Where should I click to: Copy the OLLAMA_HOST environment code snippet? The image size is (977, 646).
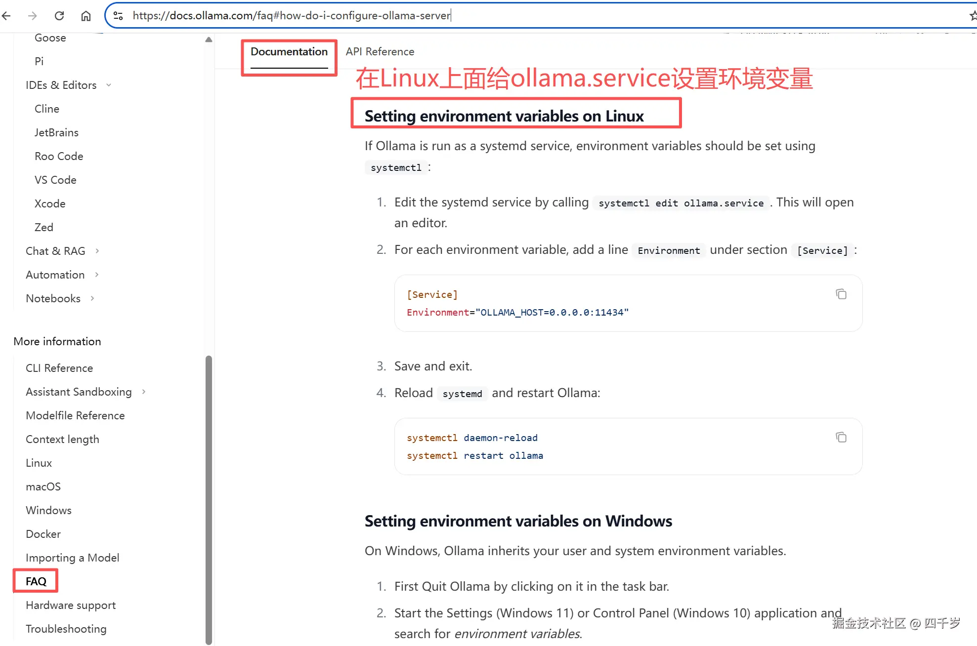coord(841,294)
